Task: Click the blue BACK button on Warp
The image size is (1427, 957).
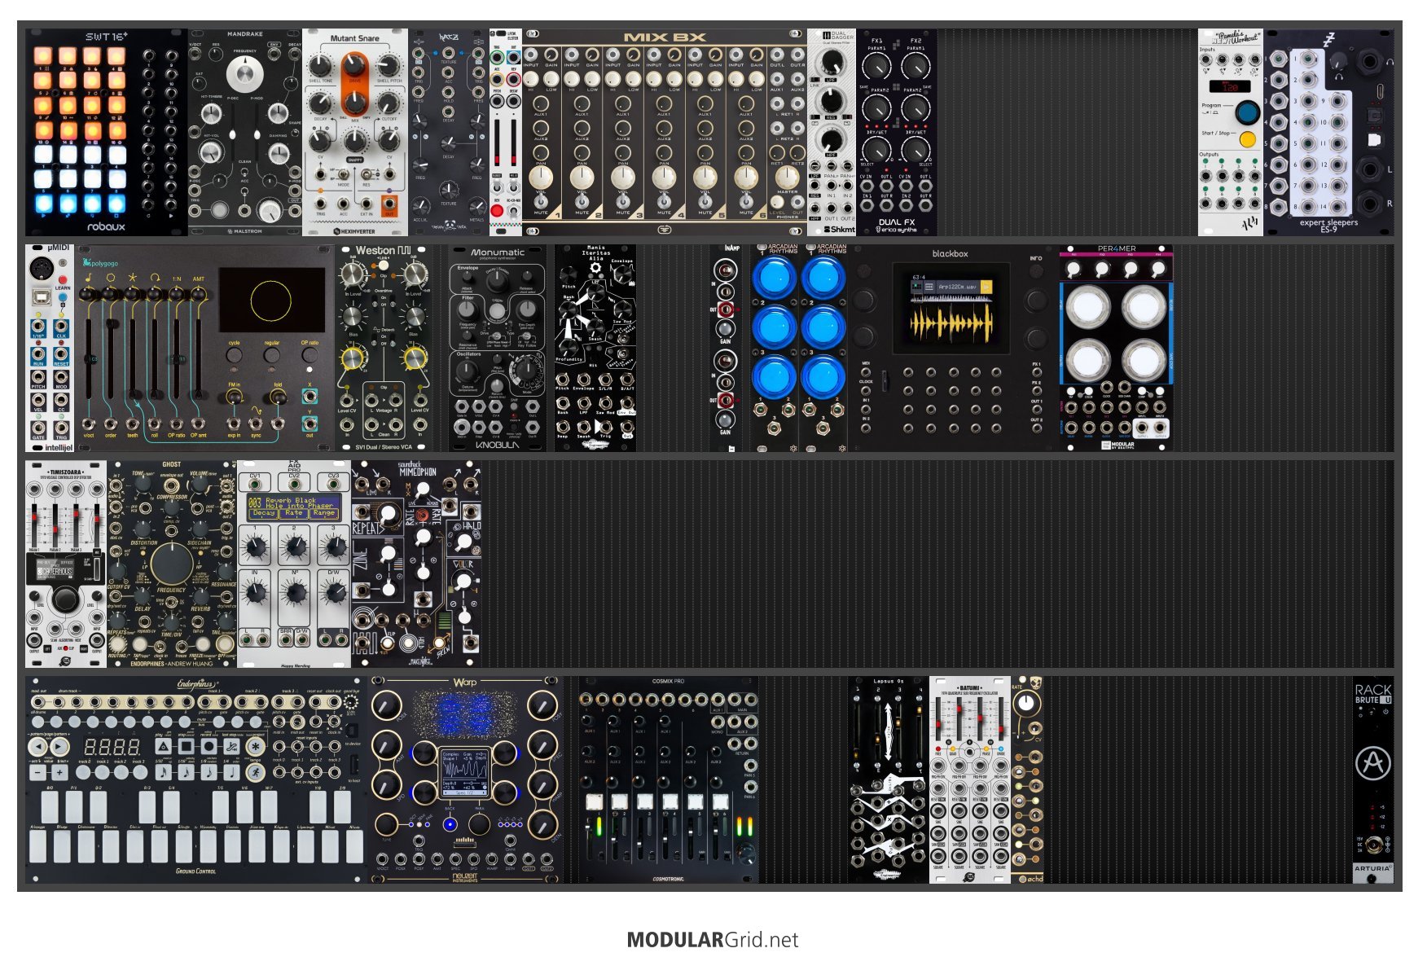Action: tap(450, 825)
